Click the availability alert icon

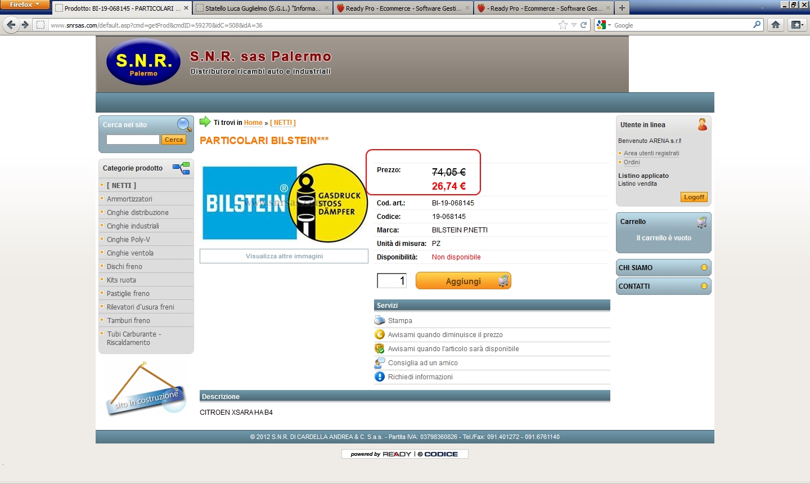point(380,348)
